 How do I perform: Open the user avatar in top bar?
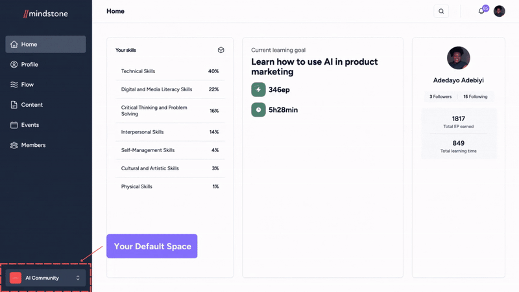[499, 11]
